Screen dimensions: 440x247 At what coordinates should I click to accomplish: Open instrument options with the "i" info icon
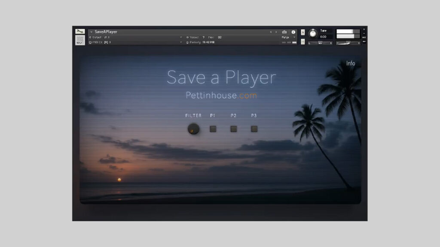[x=294, y=32]
